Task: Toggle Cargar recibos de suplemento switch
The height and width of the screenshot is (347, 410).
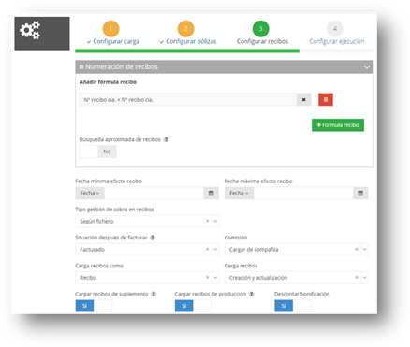Action: coord(94,306)
